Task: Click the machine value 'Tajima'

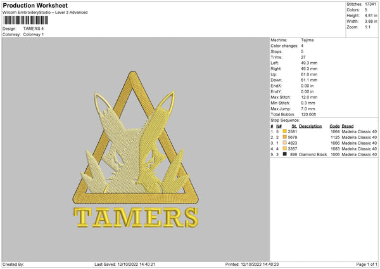Action: (x=307, y=40)
